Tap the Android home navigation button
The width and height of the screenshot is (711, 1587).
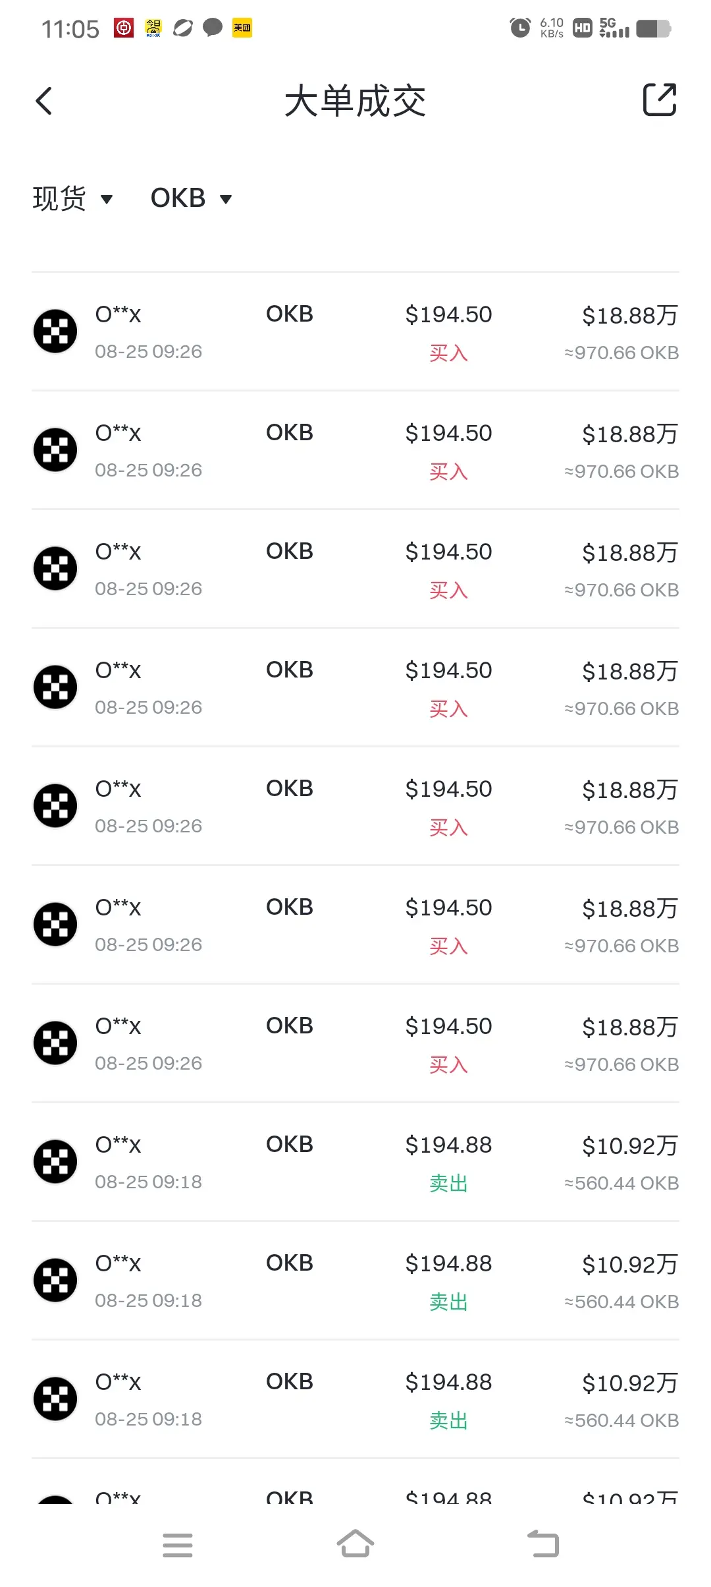355,1544
